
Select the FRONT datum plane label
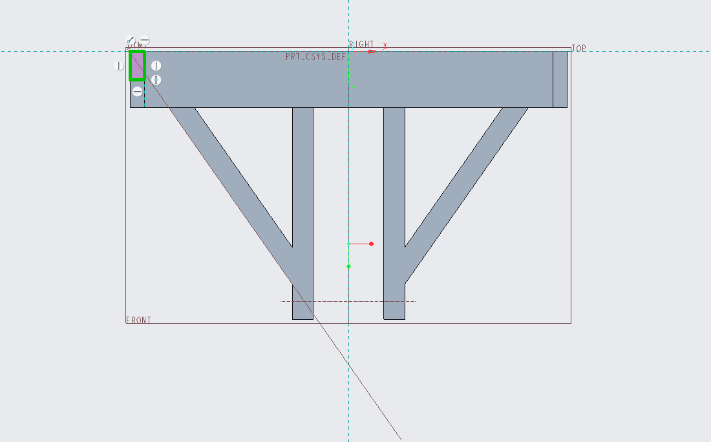138,320
